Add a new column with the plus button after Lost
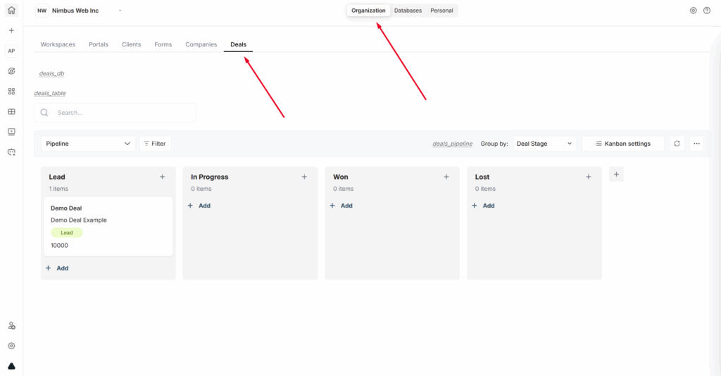The image size is (721, 376). (616, 174)
